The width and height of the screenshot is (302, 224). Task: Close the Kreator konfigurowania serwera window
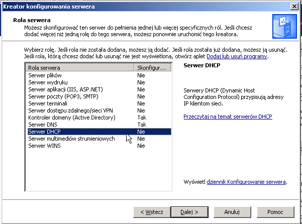click(x=294, y=7)
